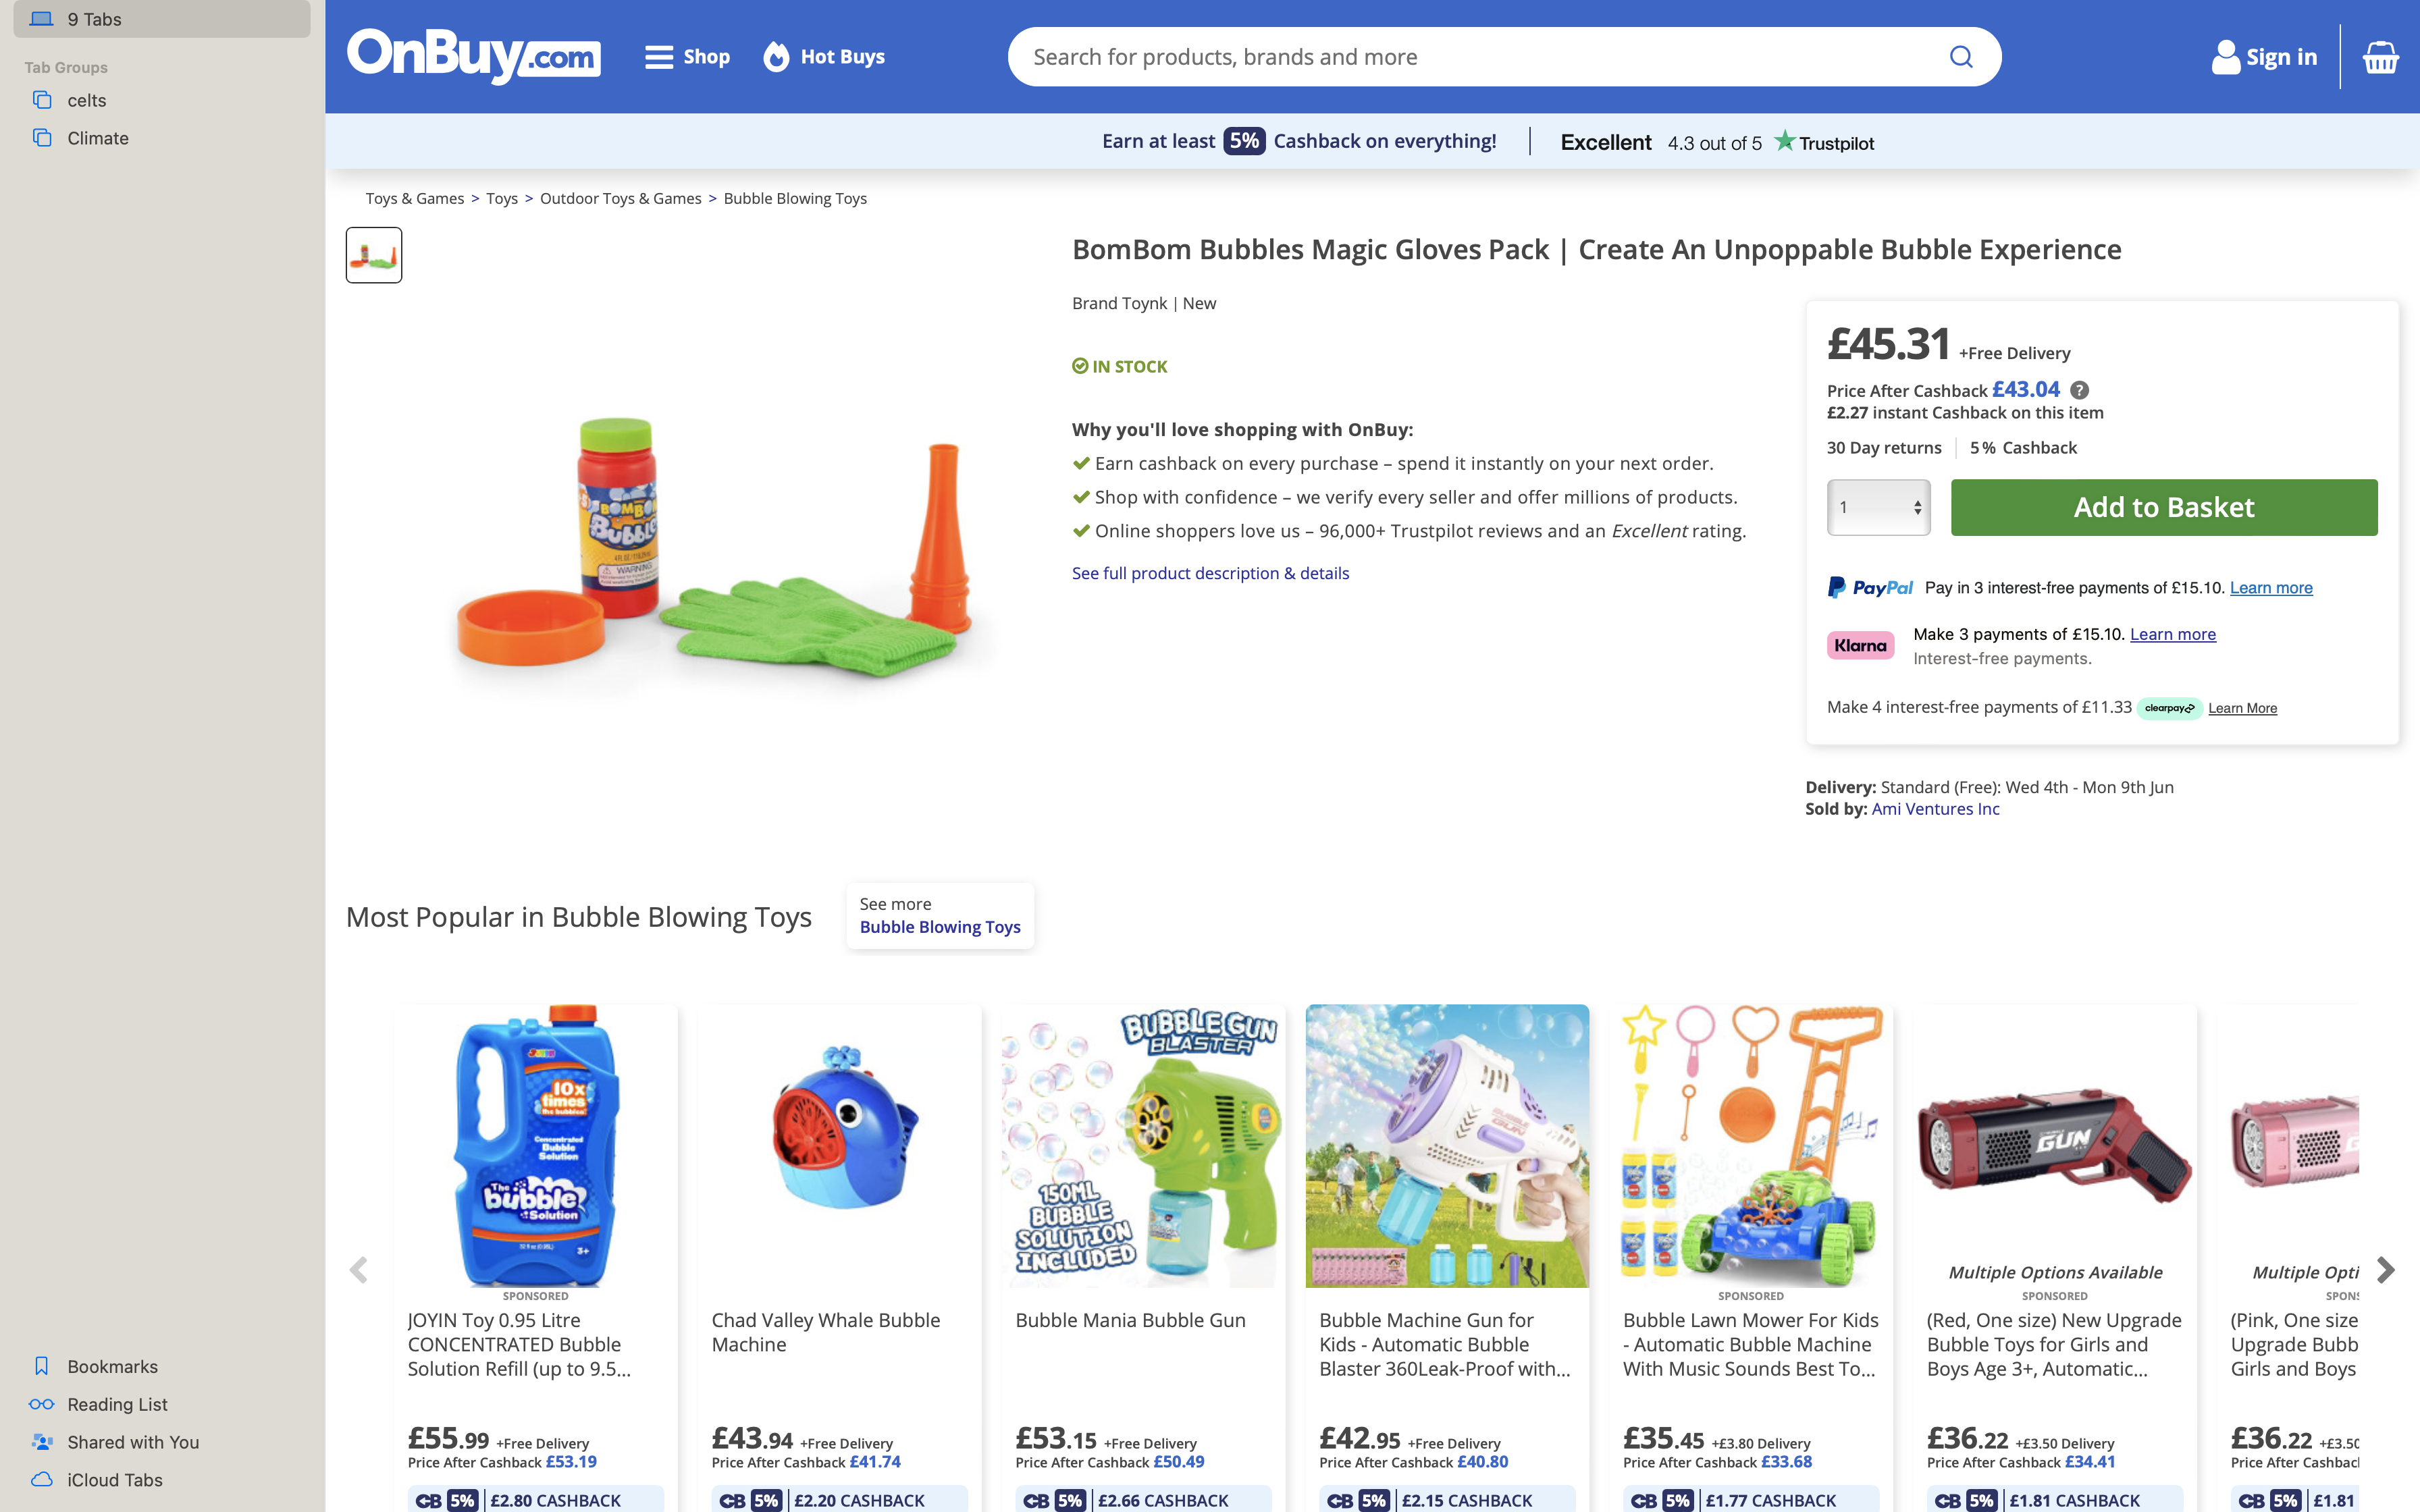This screenshot has height=1512, width=2420.
Task: Show previous popular products with left chevron
Action: pyautogui.click(x=358, y=1270)
